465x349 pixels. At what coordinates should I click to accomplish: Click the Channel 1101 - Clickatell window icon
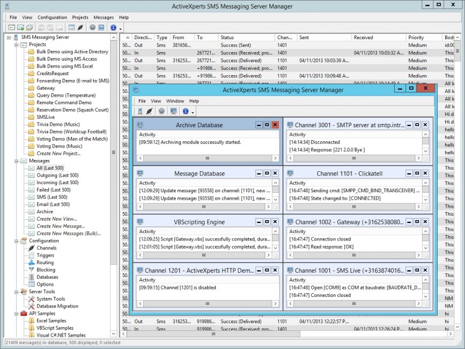click(x=290, y=173)
